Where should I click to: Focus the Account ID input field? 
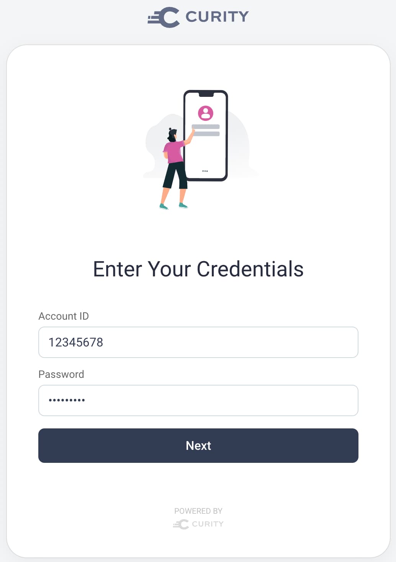(198, 342)
